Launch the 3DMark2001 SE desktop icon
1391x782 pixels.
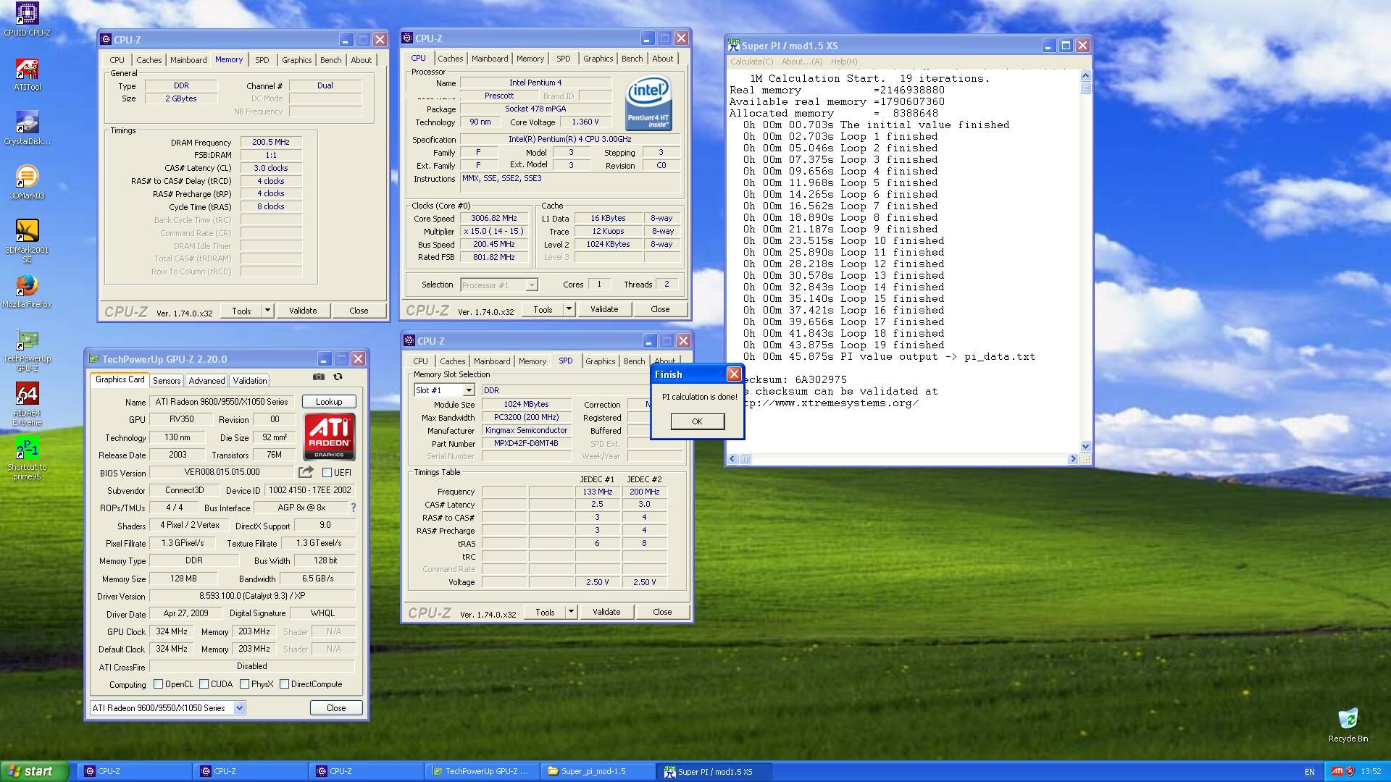[x=27, y=241]
